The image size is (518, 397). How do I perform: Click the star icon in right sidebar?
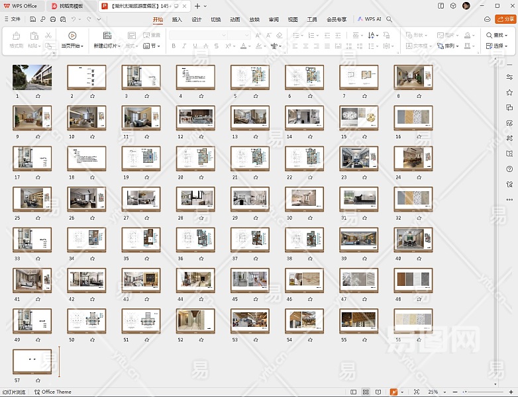509,93
